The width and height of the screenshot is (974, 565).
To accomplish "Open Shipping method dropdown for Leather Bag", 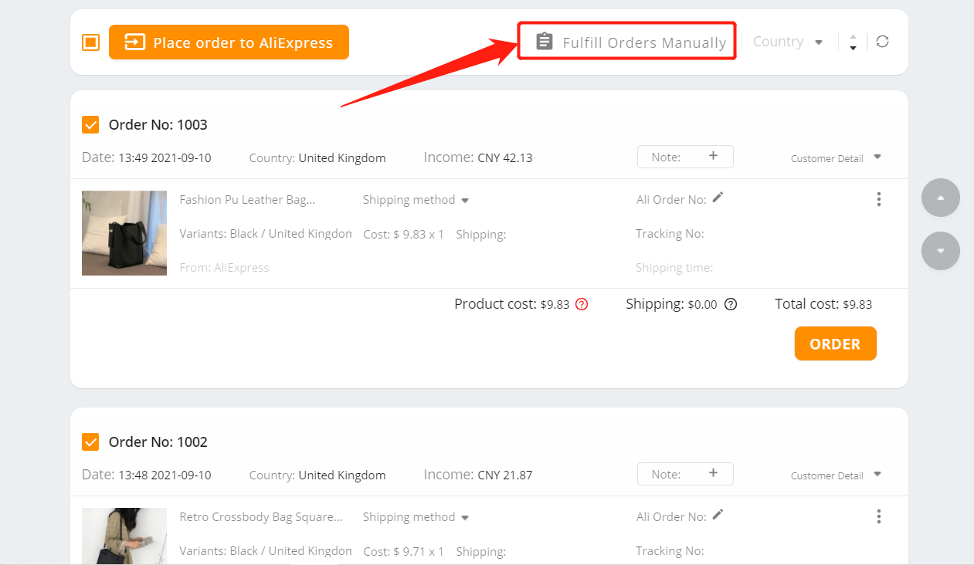I will tap(416, 199).
